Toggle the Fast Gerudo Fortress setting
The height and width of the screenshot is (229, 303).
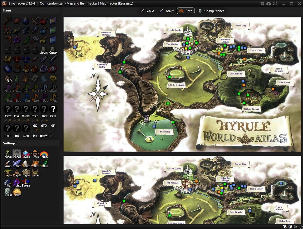pyautogui.click(x=36, y=154)
